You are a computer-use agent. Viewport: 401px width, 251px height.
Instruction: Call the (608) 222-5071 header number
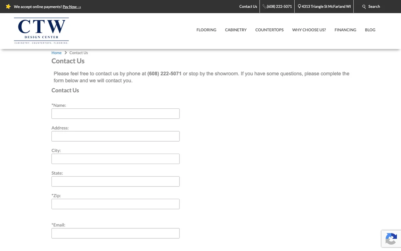tap(279, 6)
